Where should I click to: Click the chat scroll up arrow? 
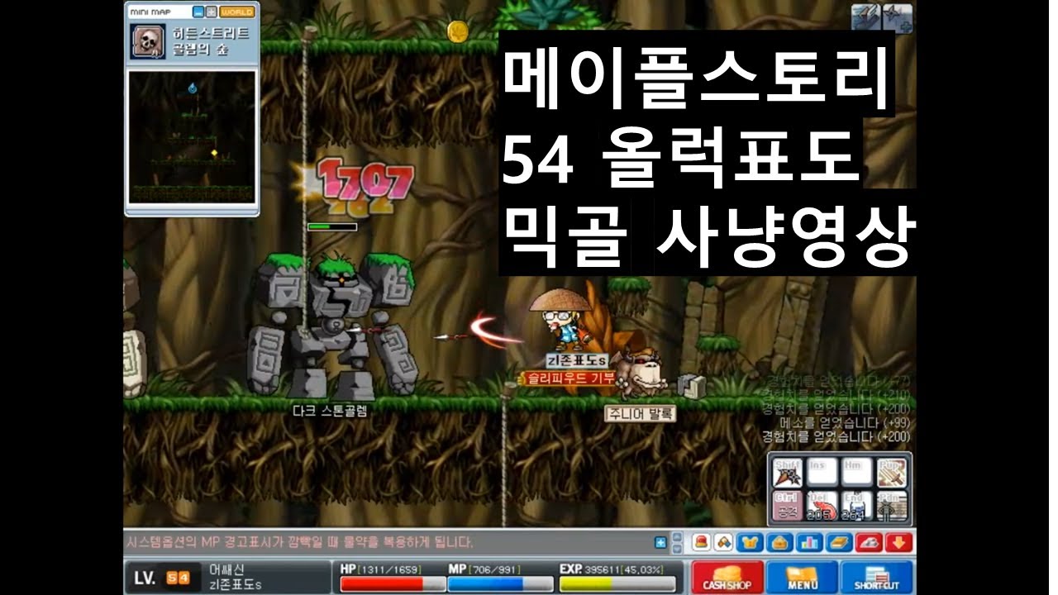coord(678,538)
